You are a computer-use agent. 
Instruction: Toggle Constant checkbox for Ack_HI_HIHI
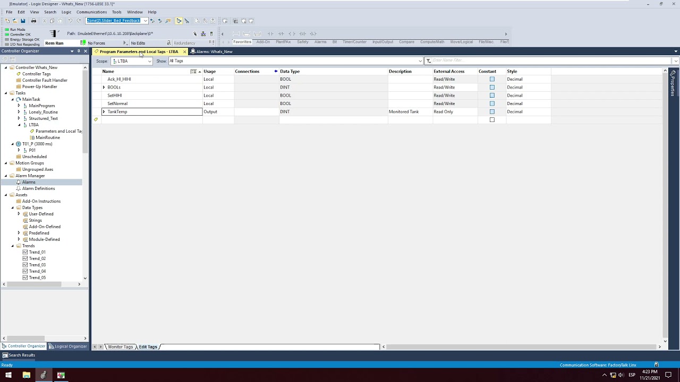(492, 79)
